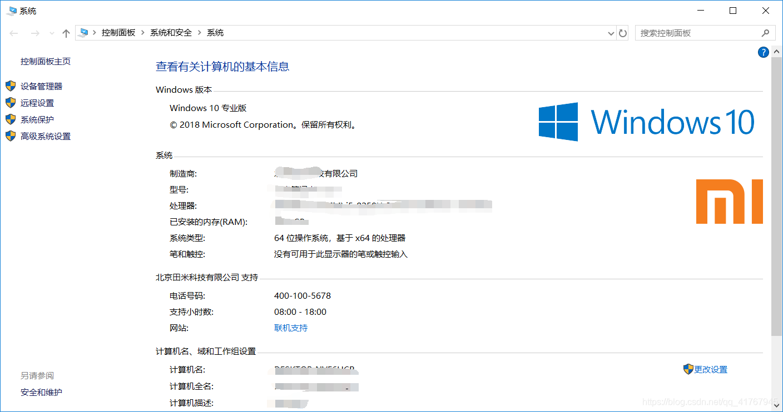This screenshot has height=412, width=783.
Task: Click the support hours 08:00 - 18:00
Action: pyautogui.click(x=300, y=312)
